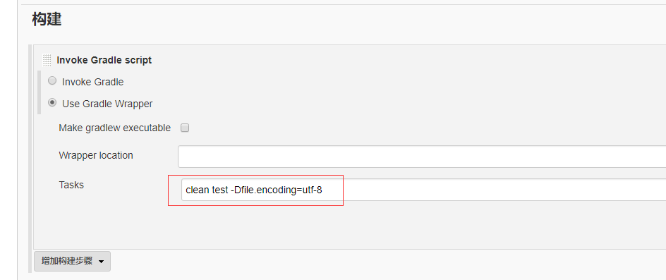Click the Wrapper location label
The image size is (666, 280).
95,155
